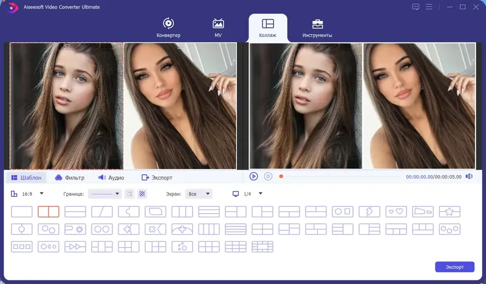Image resolution: width=486 pixels, height=284 pixels.
Task: Choose the two horizontal halves template
Action: [75, 212]
